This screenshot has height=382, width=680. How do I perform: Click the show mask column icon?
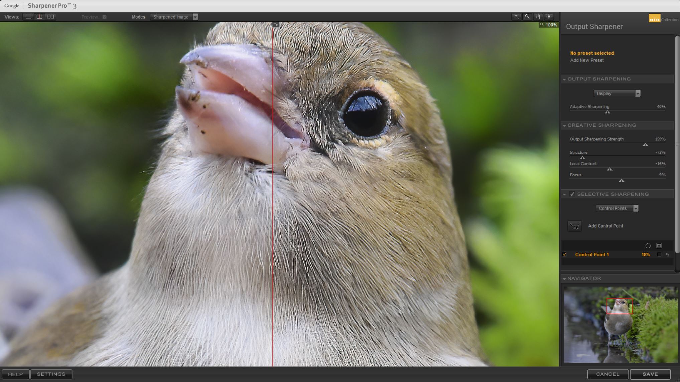pyautogui.click(x=659, y=246)
